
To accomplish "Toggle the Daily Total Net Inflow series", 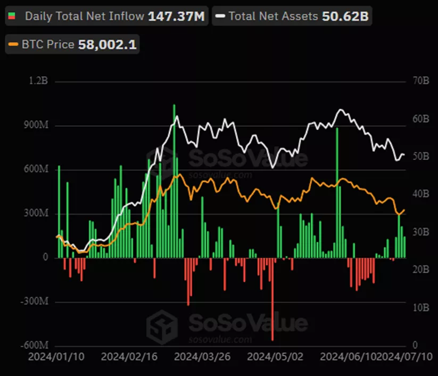I will pyautogui.click(x=84, y=16).
